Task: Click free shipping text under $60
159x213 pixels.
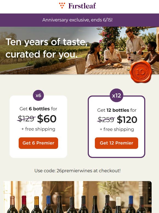Action: [x=38, y=129]
